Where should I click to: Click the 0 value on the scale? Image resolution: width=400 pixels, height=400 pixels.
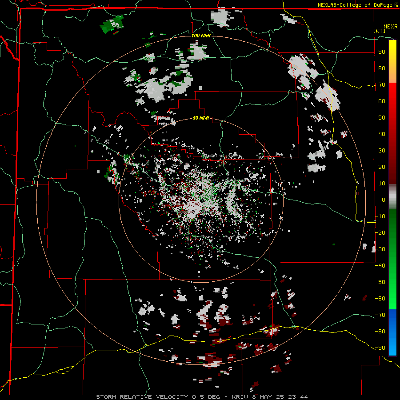click(x=384, y=200)
